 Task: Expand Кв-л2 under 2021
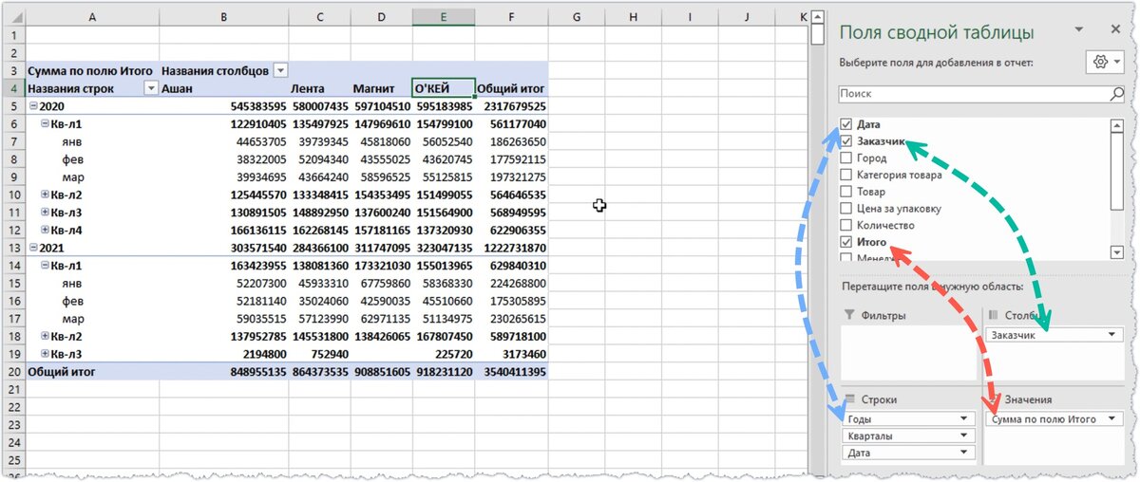coord(45,335)
